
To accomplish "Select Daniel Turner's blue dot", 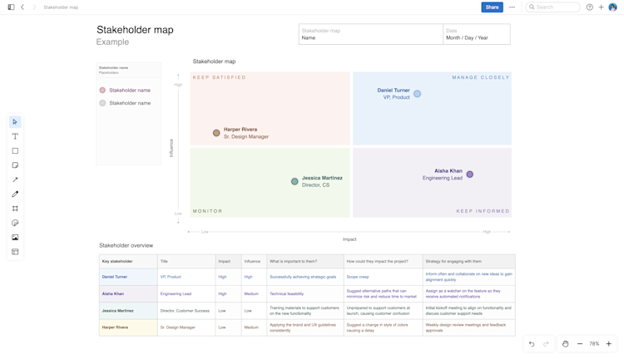I will coord(417,94).
